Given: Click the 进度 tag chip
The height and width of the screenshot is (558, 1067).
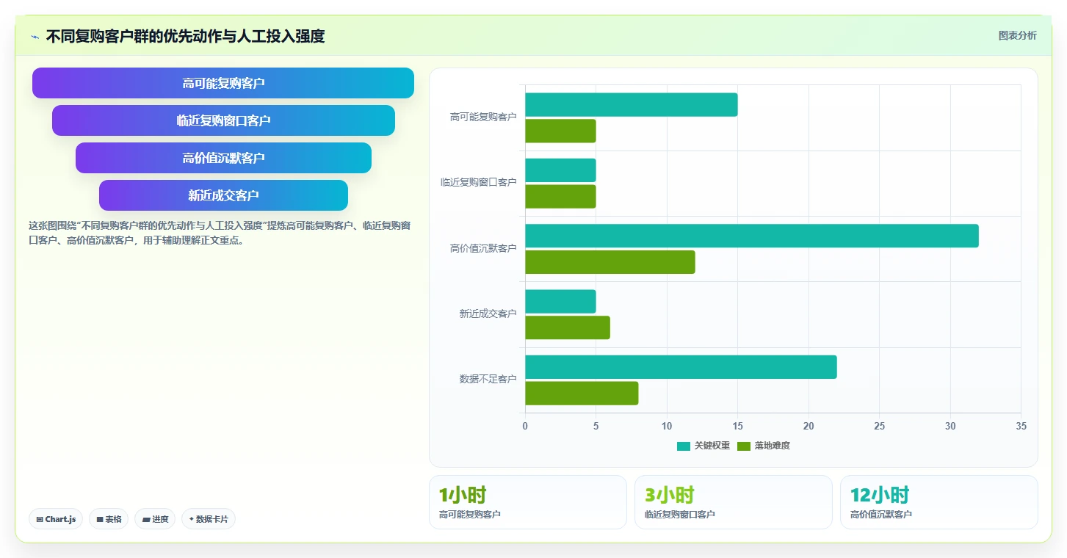Looking at the screenshot, I should click(155, 519).
